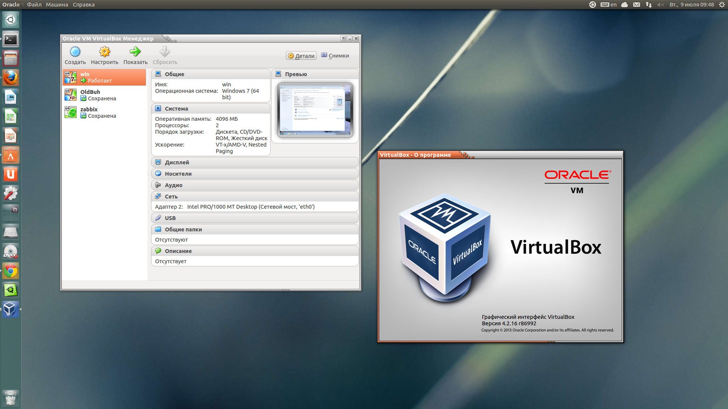Open the Справка menu

pyautogui.click(x=84, y=5)
